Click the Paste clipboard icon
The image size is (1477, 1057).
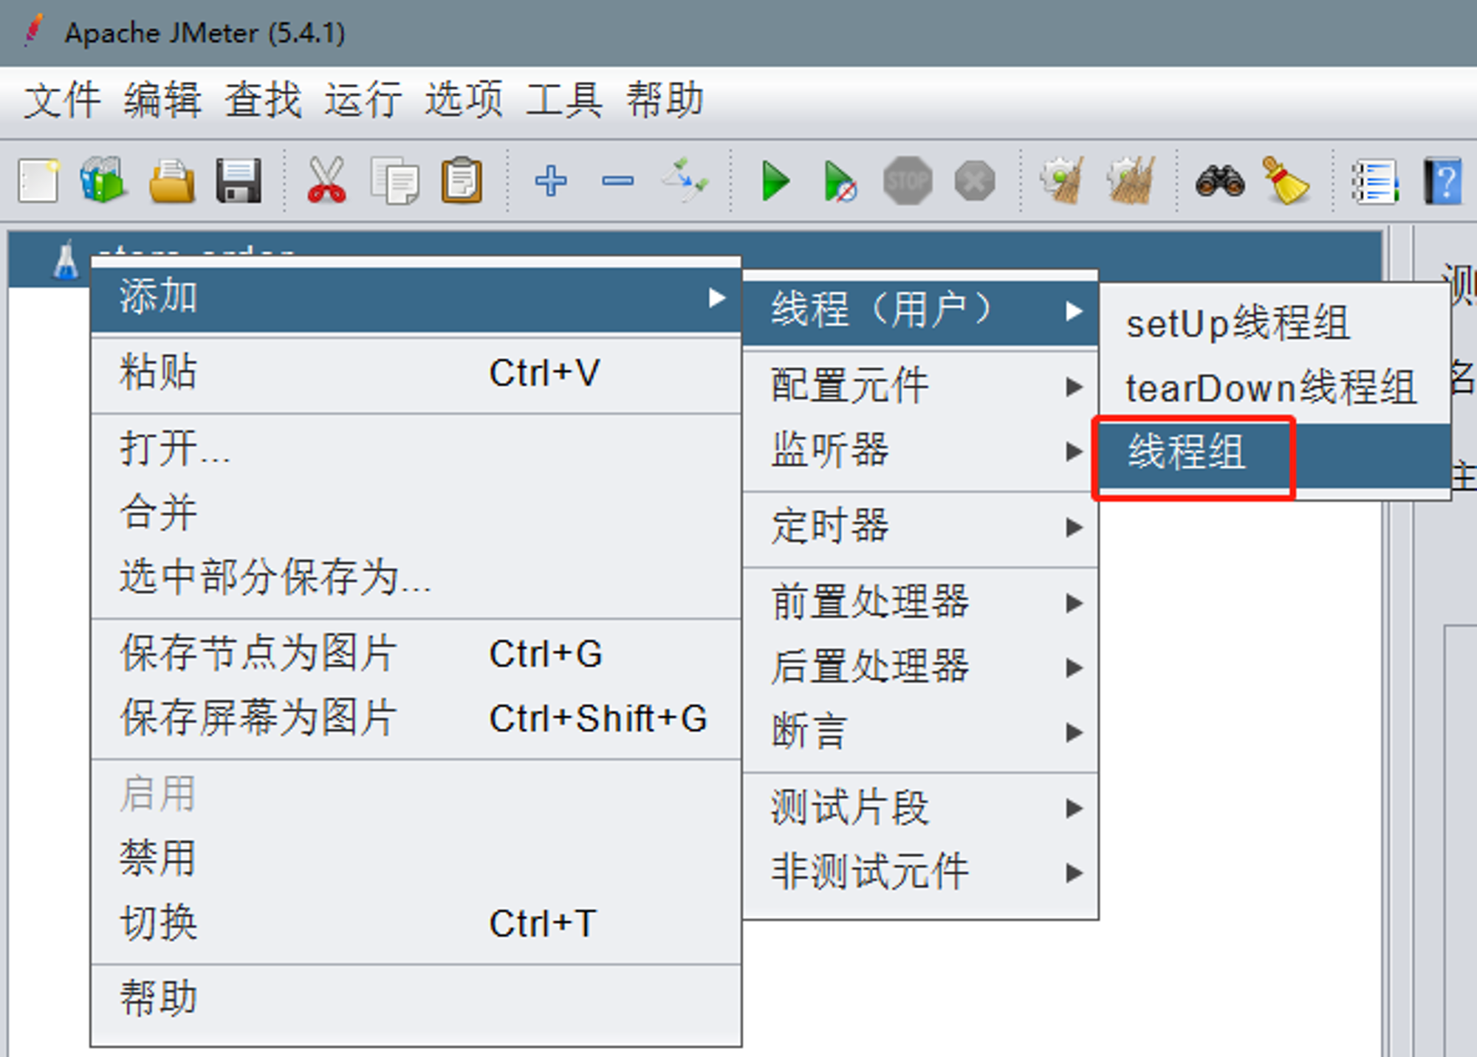[x=462, y=180]
